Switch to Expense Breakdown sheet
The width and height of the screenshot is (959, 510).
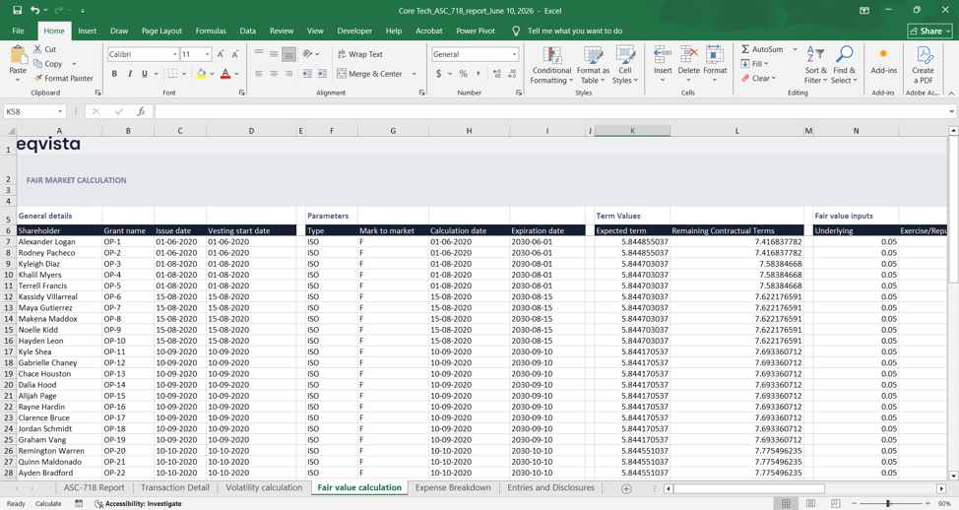pyautogui.click(x=453, y=487)
